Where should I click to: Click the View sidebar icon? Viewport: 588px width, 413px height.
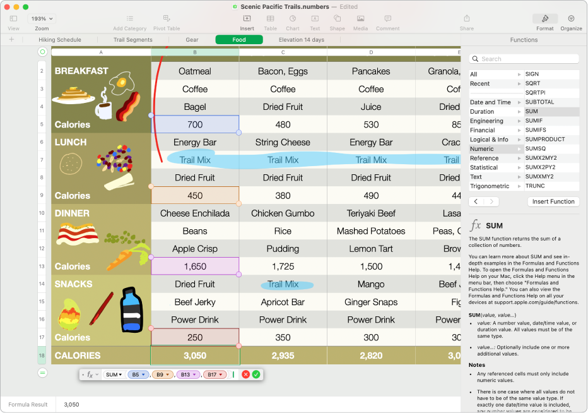coord(13,19)
